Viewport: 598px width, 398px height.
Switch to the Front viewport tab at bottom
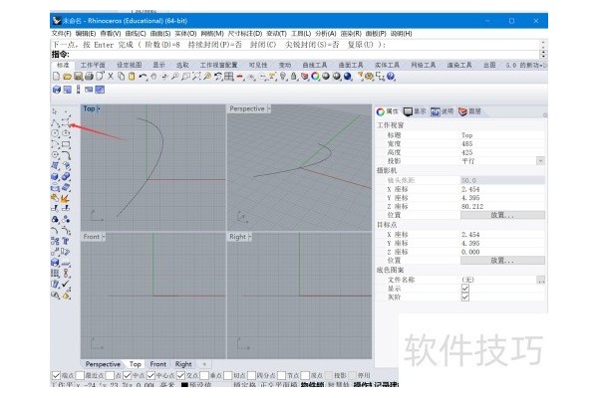(x=157, y=364)
